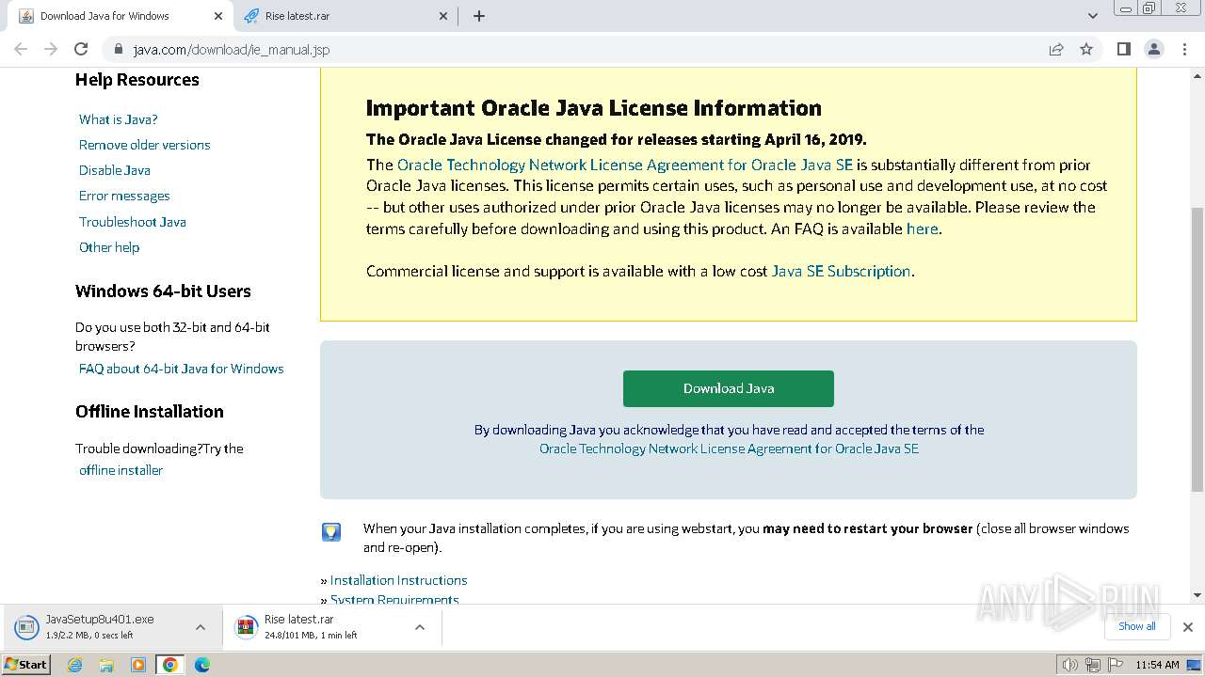Open File Explorer from the taskbar
Viewport: 1205px width, 677px height.
point(106,665)
